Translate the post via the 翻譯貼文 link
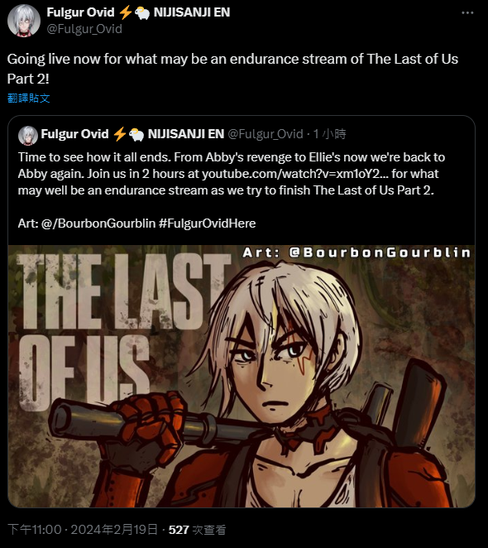 29,99
